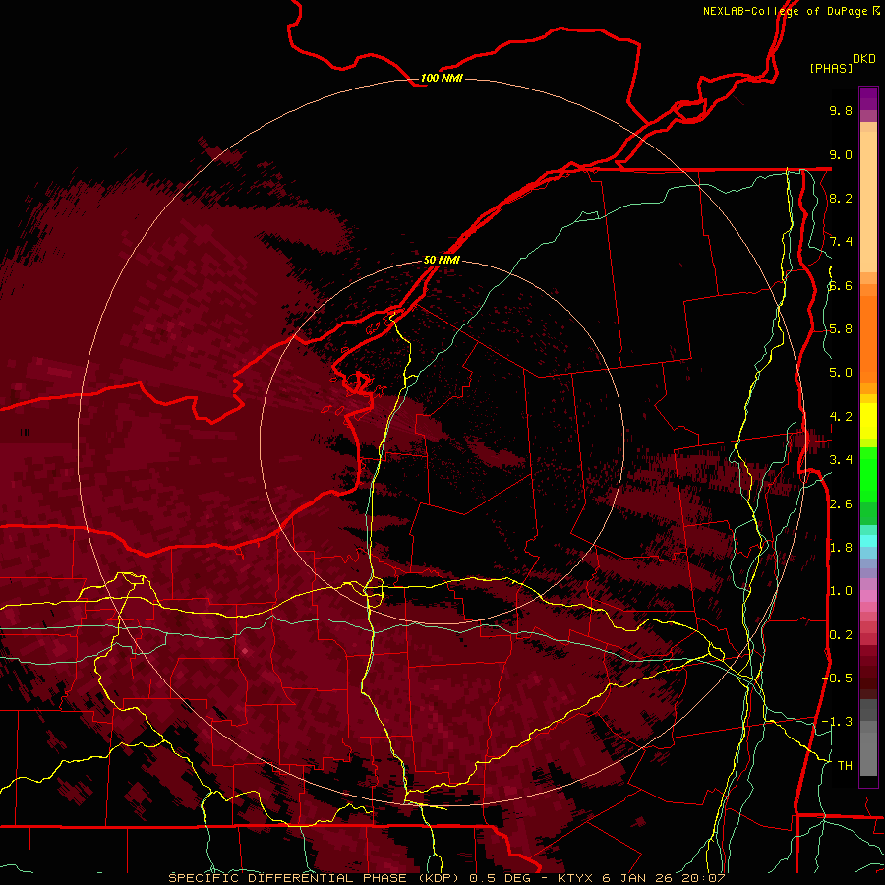
Task: Click the 0.2 scale value
Action: (x=841, y=635)
